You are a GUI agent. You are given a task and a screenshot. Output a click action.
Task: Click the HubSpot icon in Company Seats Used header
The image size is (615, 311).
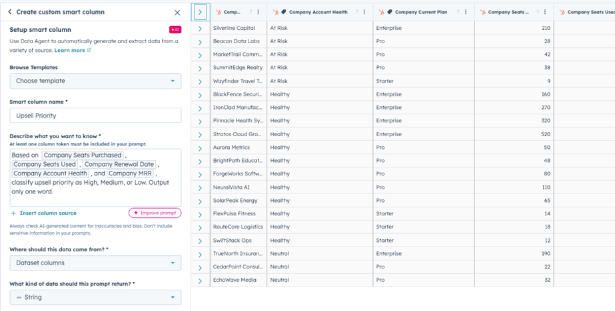pos(562,12)
